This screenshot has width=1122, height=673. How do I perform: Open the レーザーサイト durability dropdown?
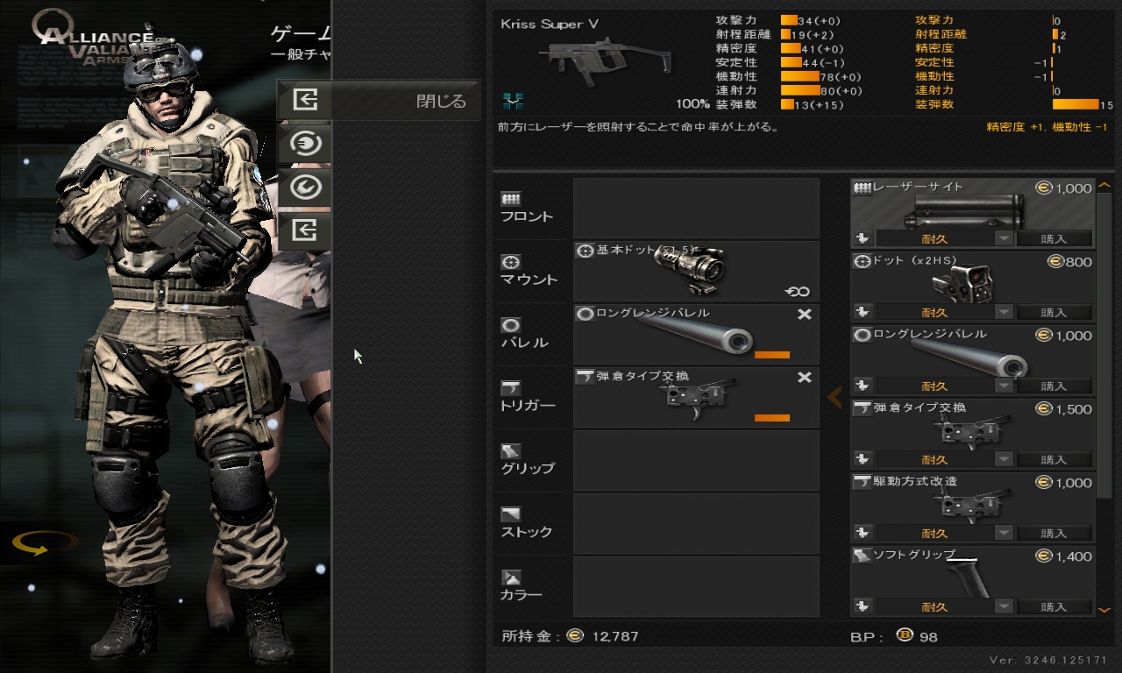point(1004,238)
